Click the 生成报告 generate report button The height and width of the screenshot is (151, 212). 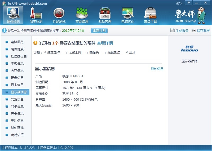[x=179, y=30]
